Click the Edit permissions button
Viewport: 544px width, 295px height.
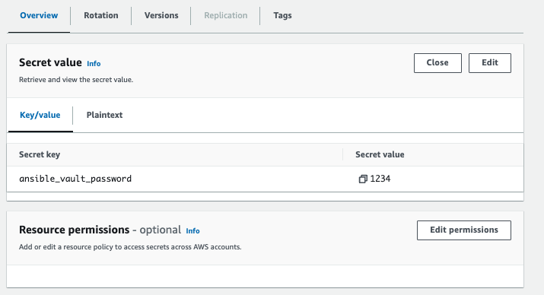pos(464,230)
